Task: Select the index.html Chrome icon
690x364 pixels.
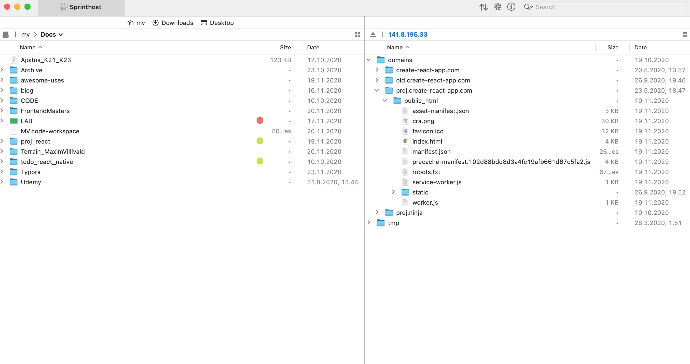Action: (x=405, y=141)
